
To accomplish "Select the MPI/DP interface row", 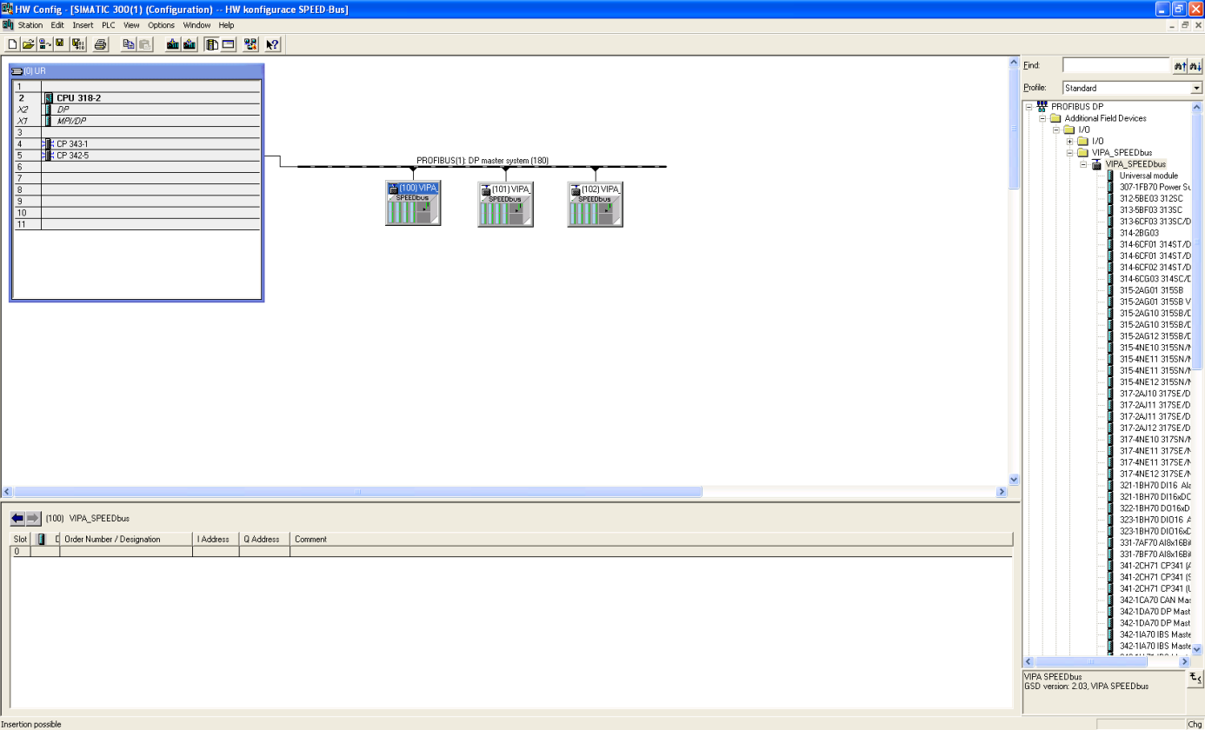I will (x=137, y=121).
